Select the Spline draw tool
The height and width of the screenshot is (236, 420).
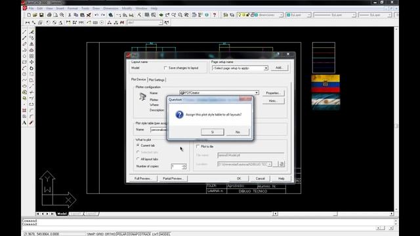[24, 80]
